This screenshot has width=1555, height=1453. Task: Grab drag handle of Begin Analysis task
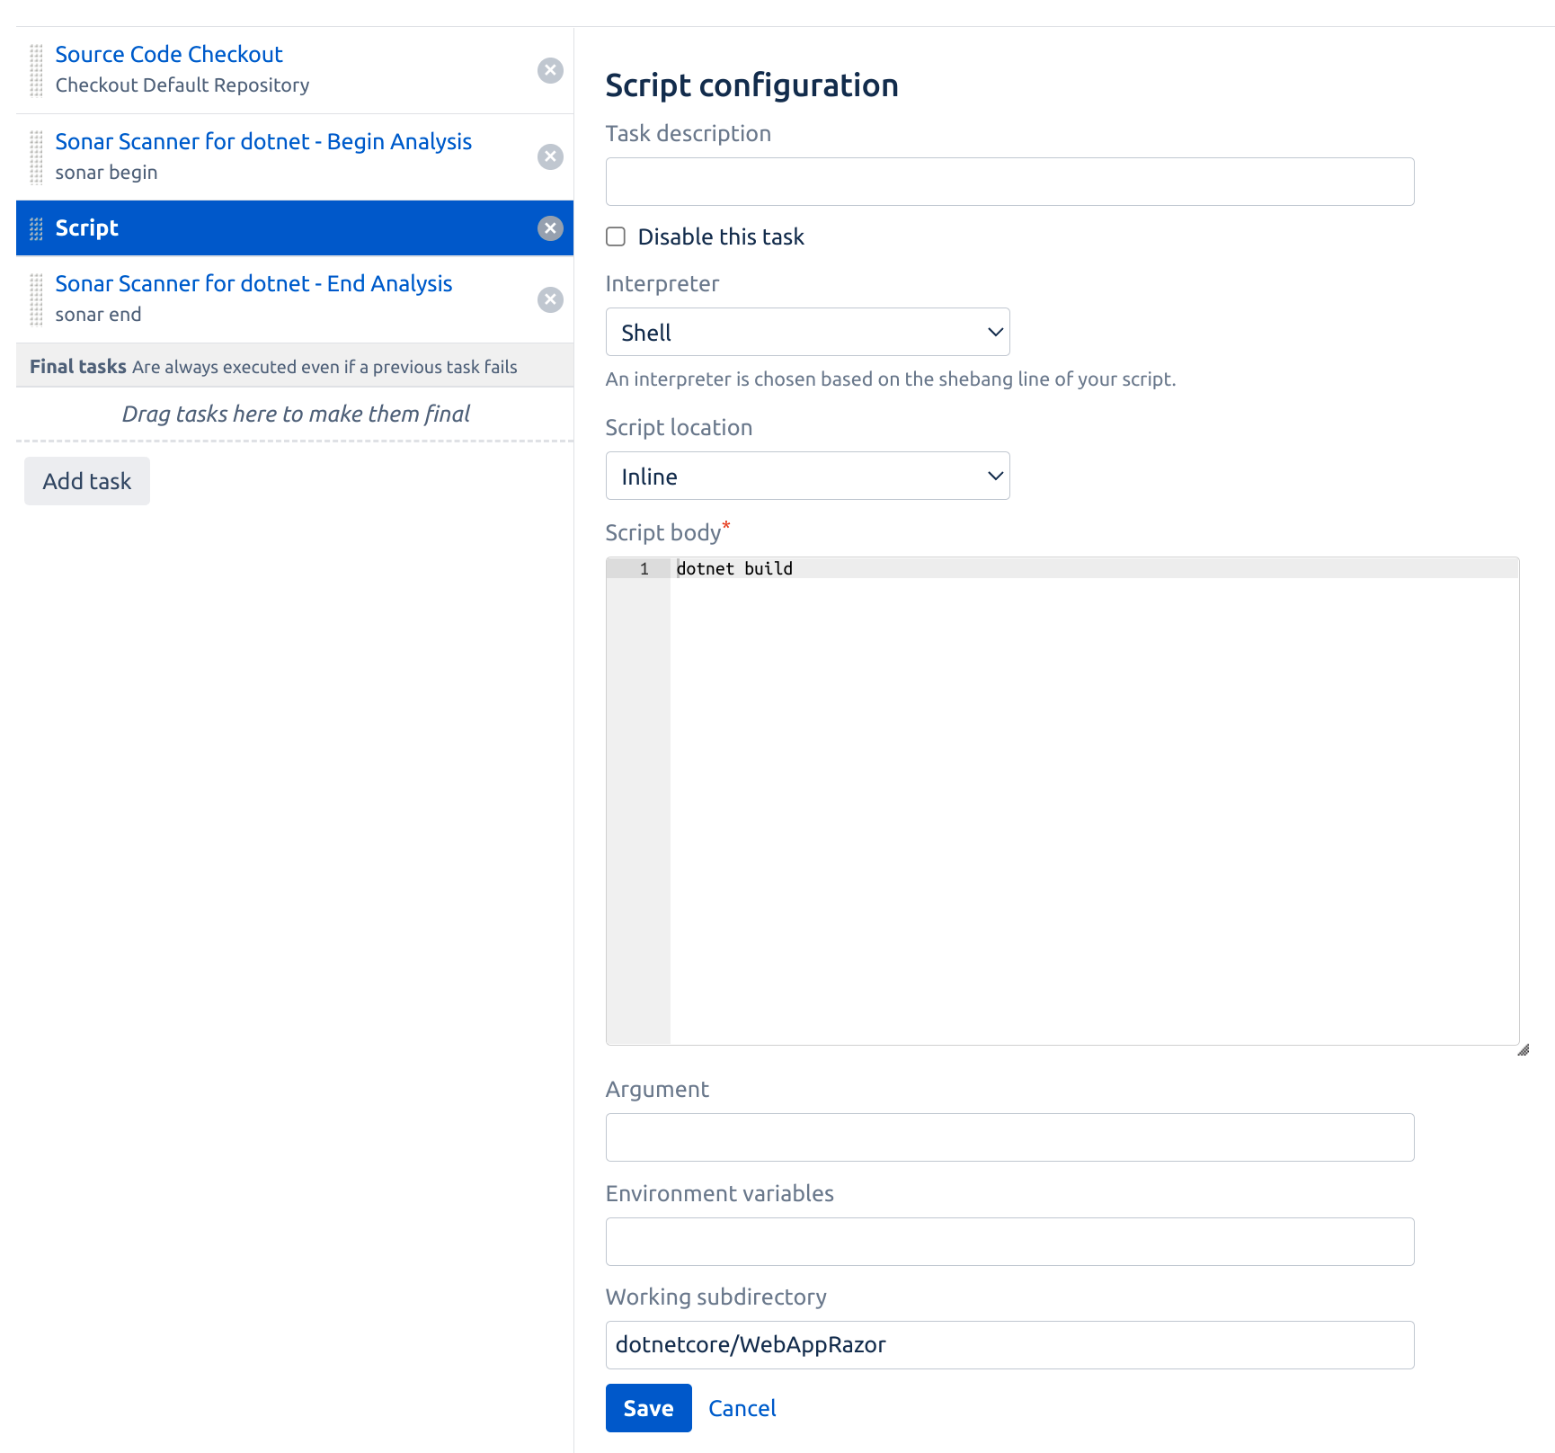tap(36, 157)
